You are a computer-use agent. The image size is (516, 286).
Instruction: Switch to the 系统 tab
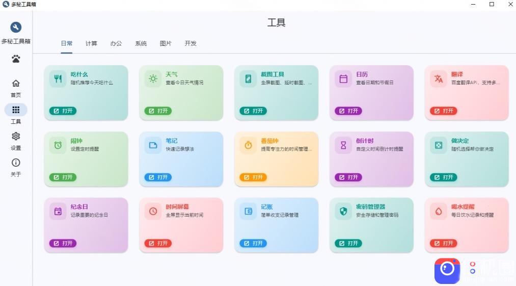tap(141, 43)
